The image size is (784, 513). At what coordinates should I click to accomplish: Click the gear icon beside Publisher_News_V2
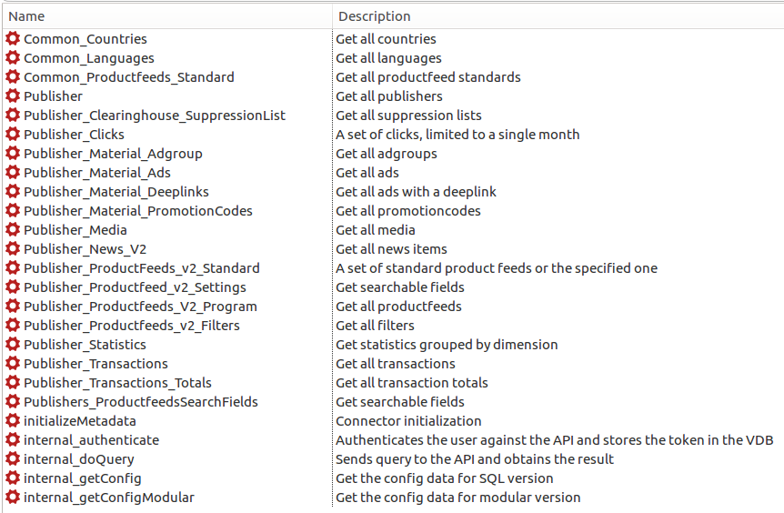pos(13,249)
